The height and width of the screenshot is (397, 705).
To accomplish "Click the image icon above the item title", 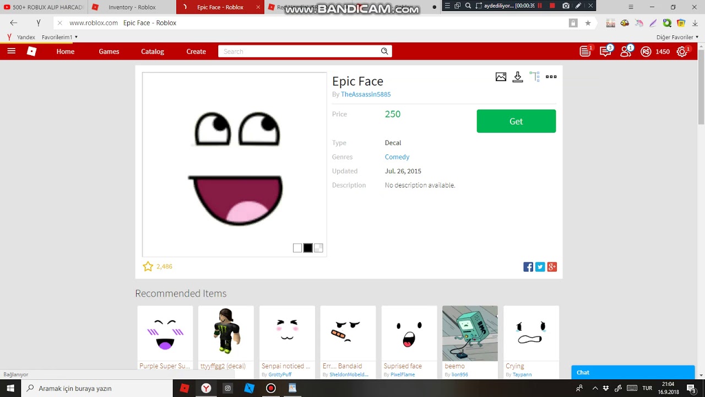I will (x=501, y=77).
